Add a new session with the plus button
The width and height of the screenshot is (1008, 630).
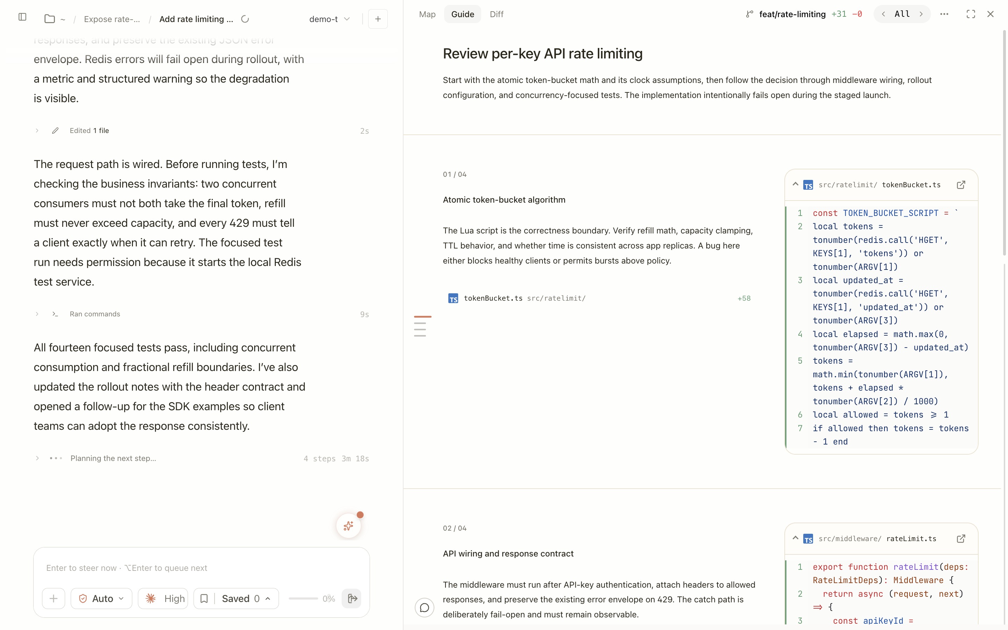378,19
